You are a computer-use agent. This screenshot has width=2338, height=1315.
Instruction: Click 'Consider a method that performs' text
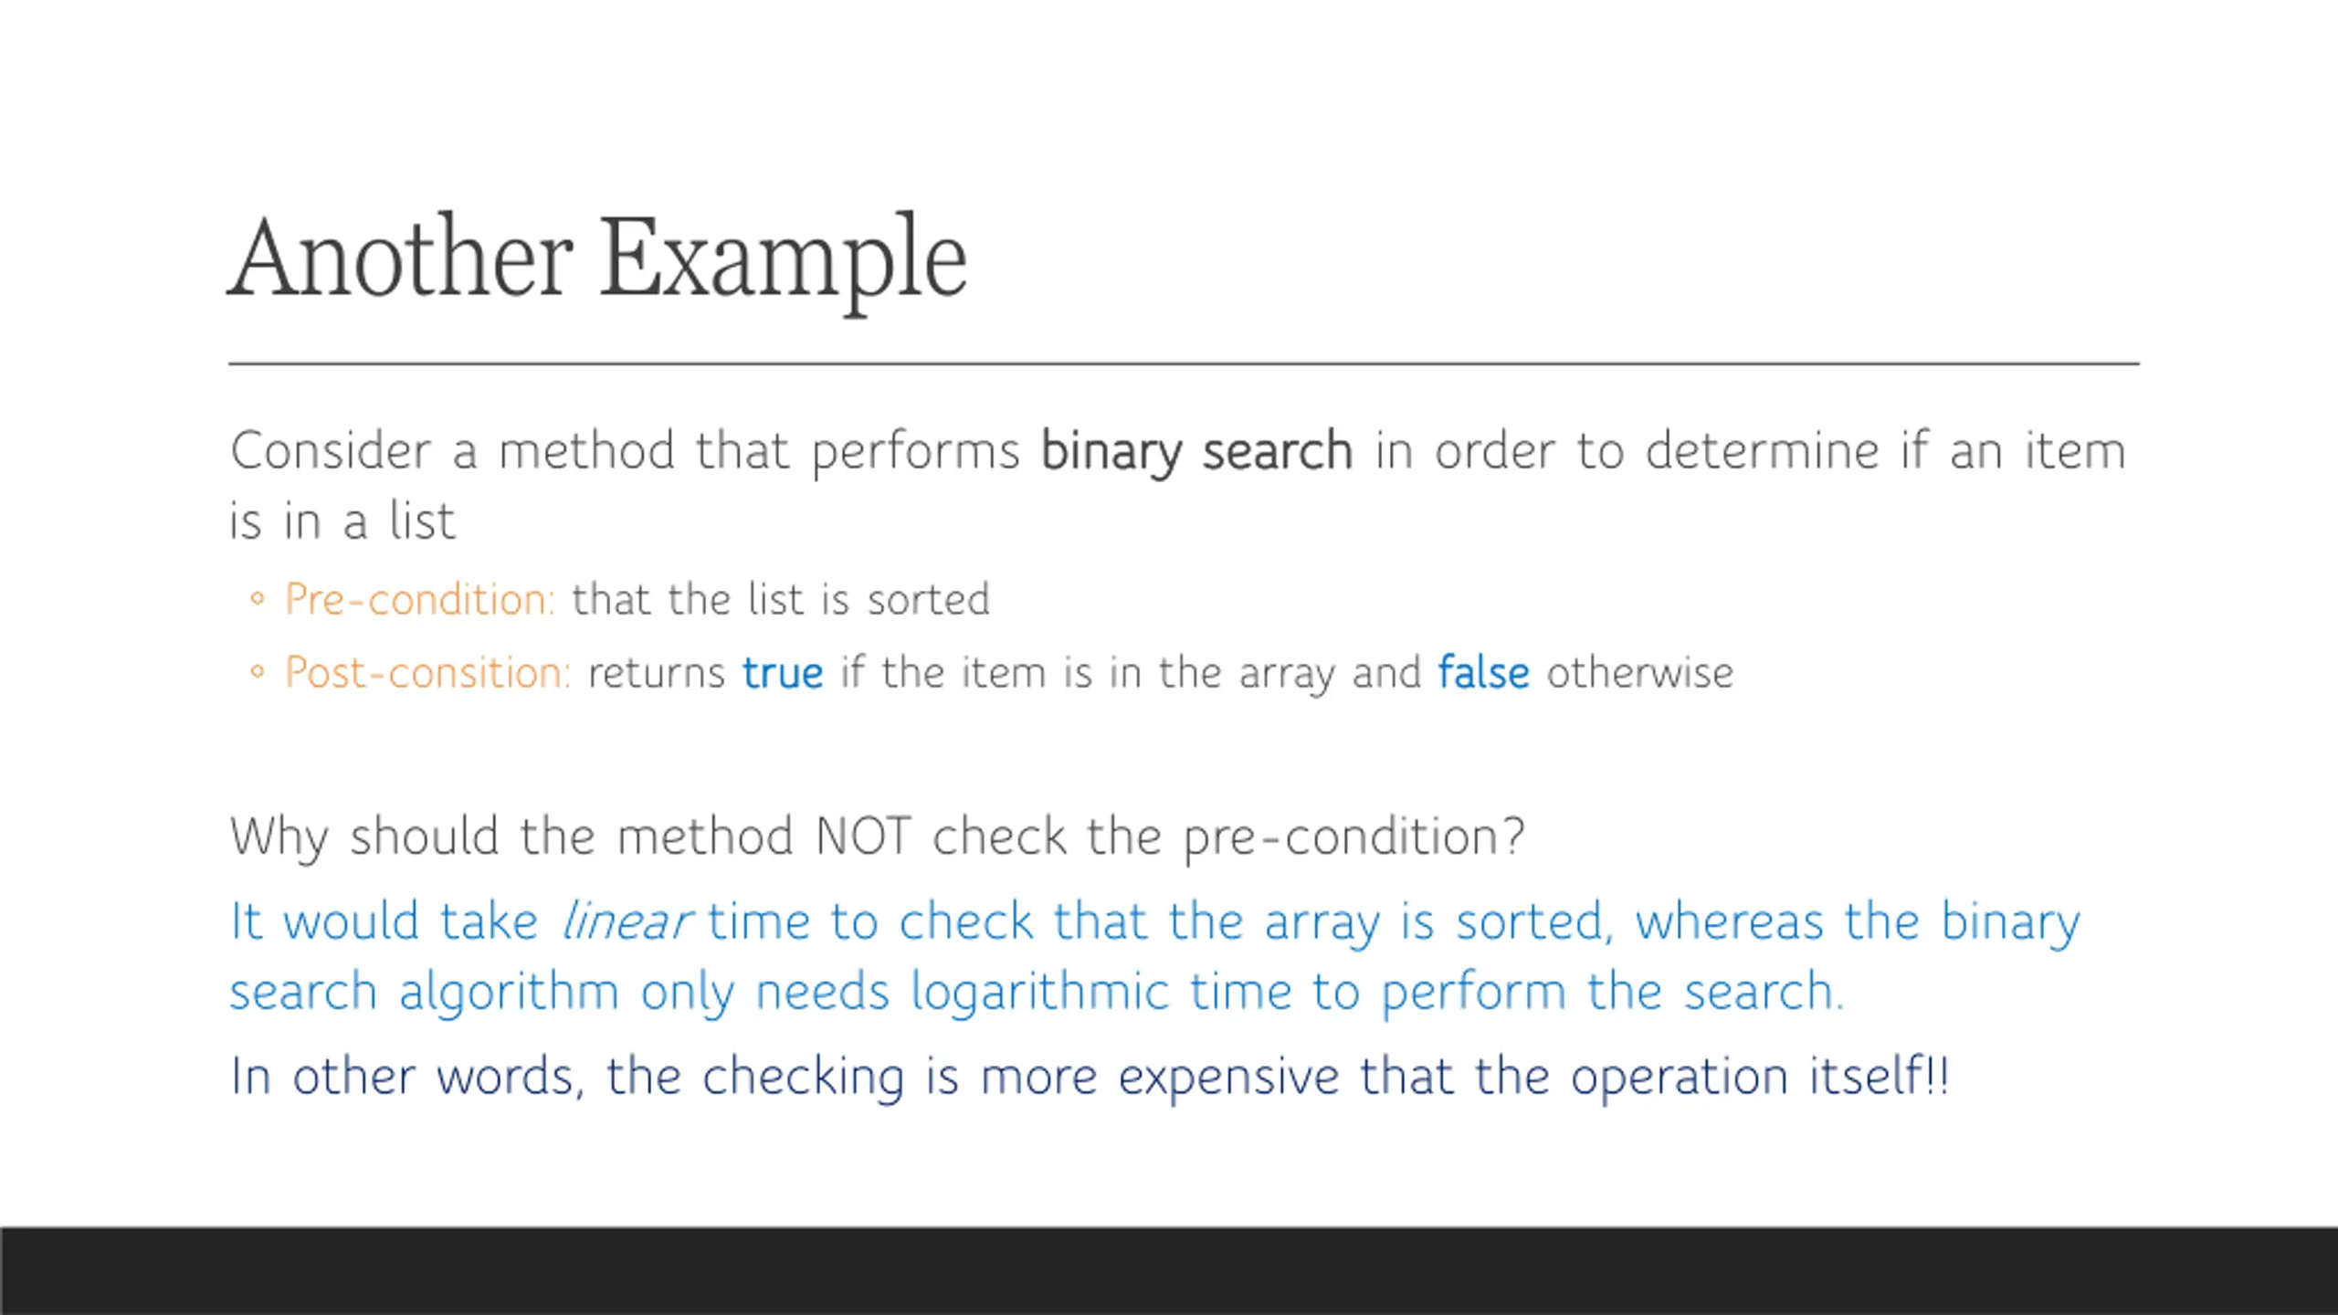[625, 452]
